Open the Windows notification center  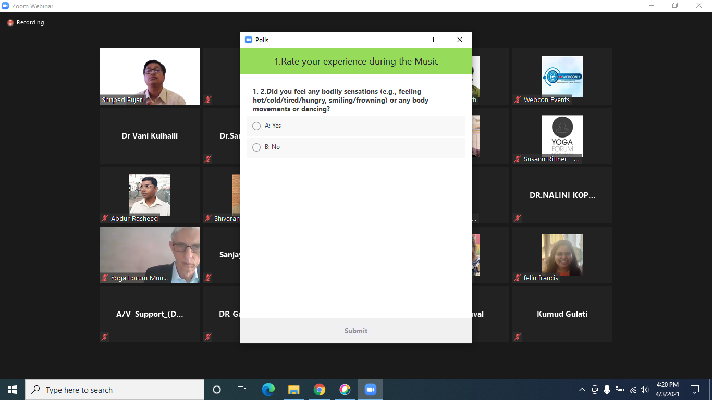[694, 390]
